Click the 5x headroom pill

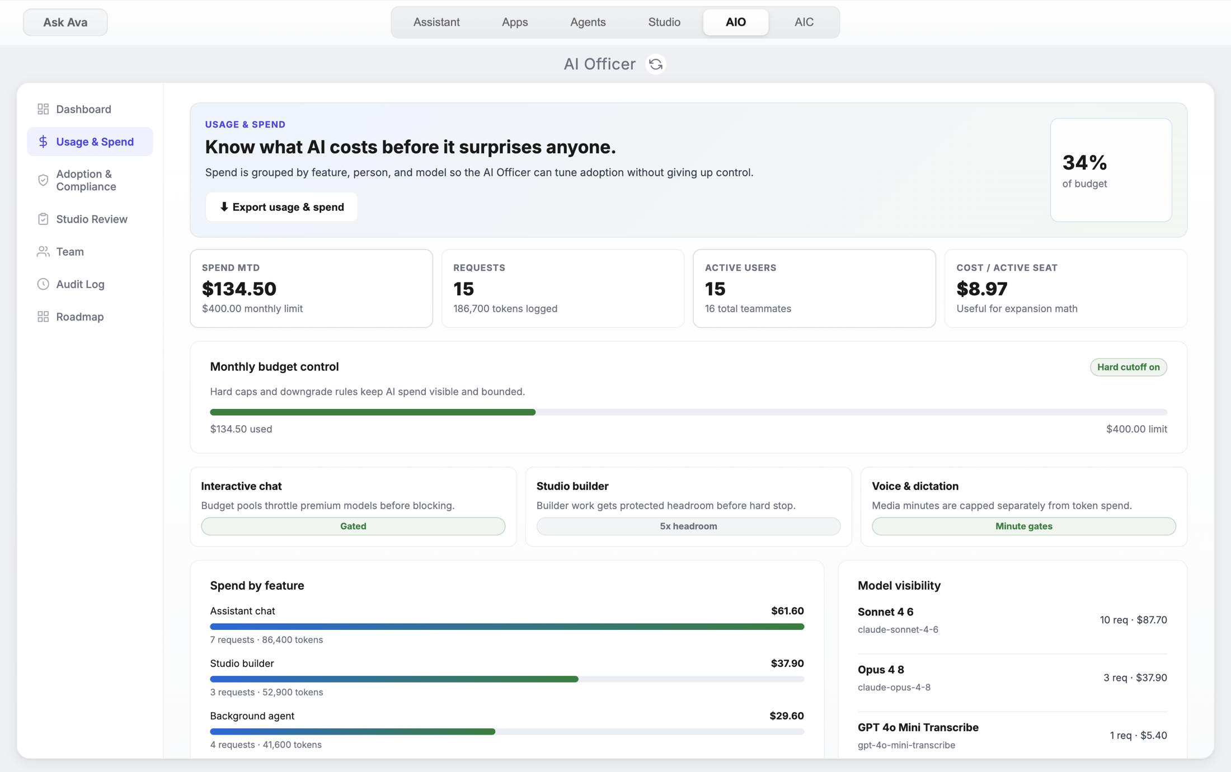(x=688, y=526)
